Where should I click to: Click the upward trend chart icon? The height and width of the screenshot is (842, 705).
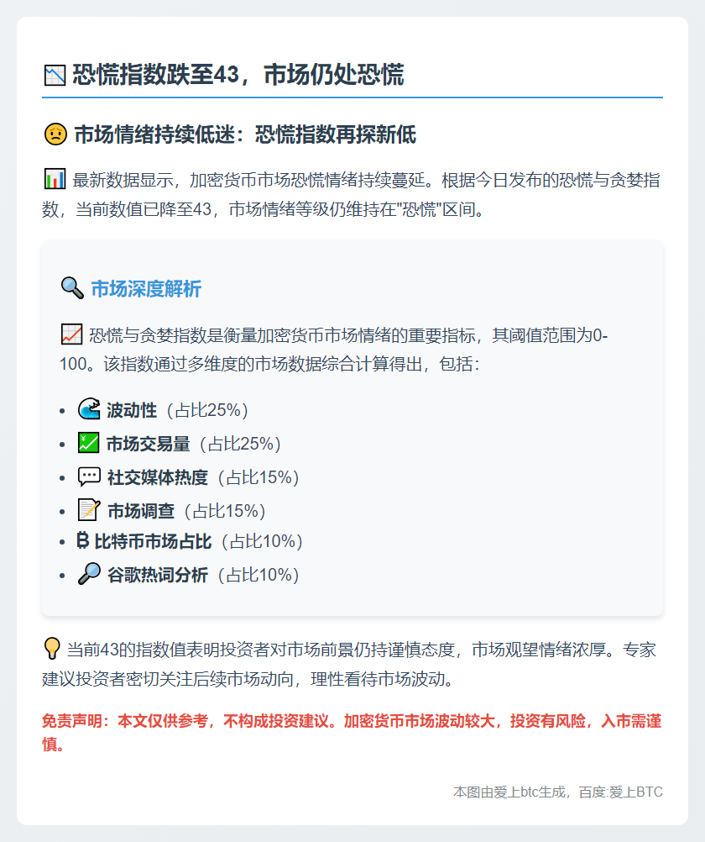[x=72, y=335]
